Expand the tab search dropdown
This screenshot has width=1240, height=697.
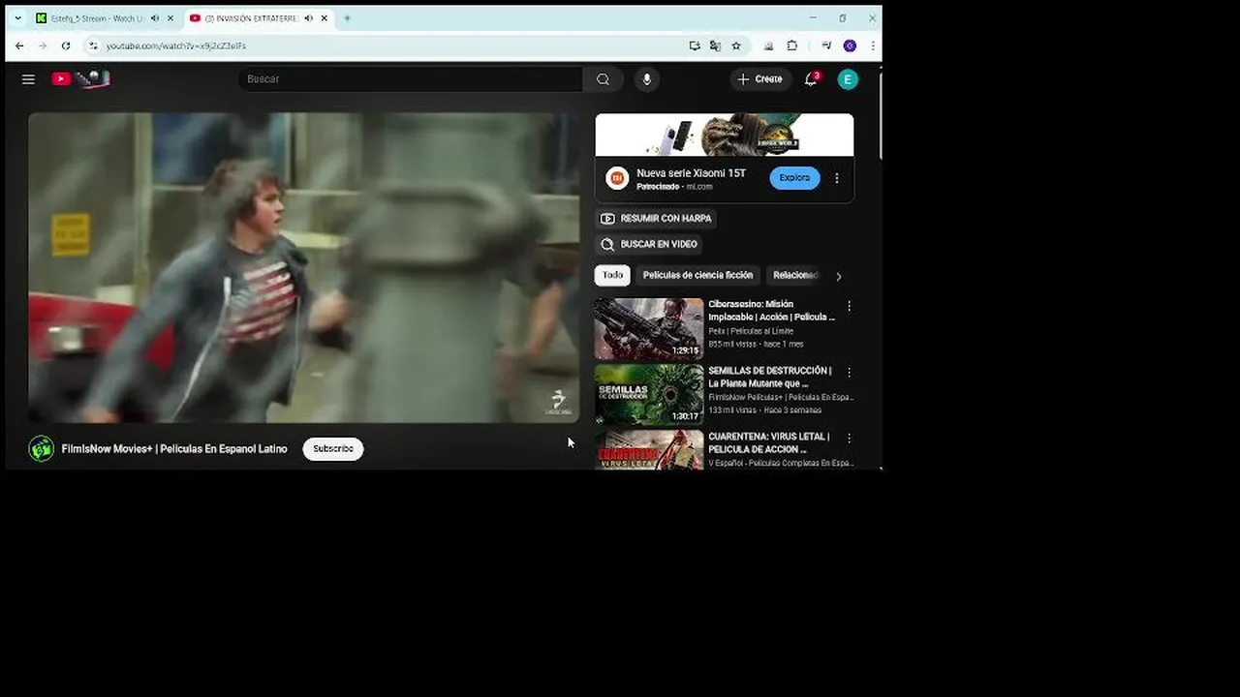(17, 18)
